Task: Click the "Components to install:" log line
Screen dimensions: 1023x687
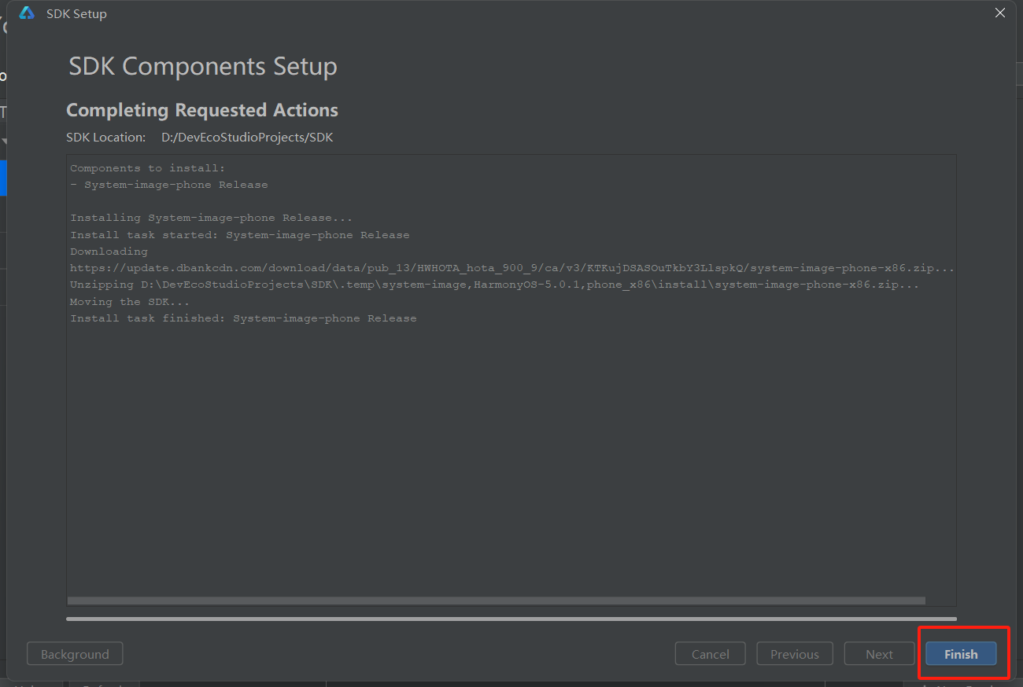Action: [147, 168]
